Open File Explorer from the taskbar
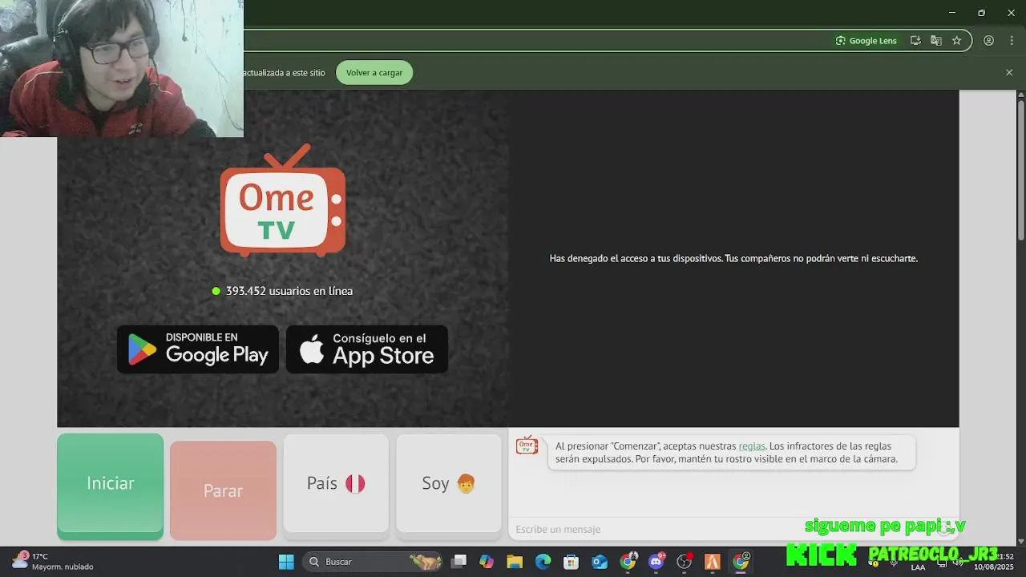Screen dimensions: 1026x577 tap(515, 562)
